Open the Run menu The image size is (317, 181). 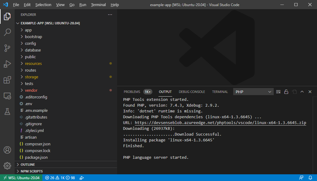pos(83,5)
